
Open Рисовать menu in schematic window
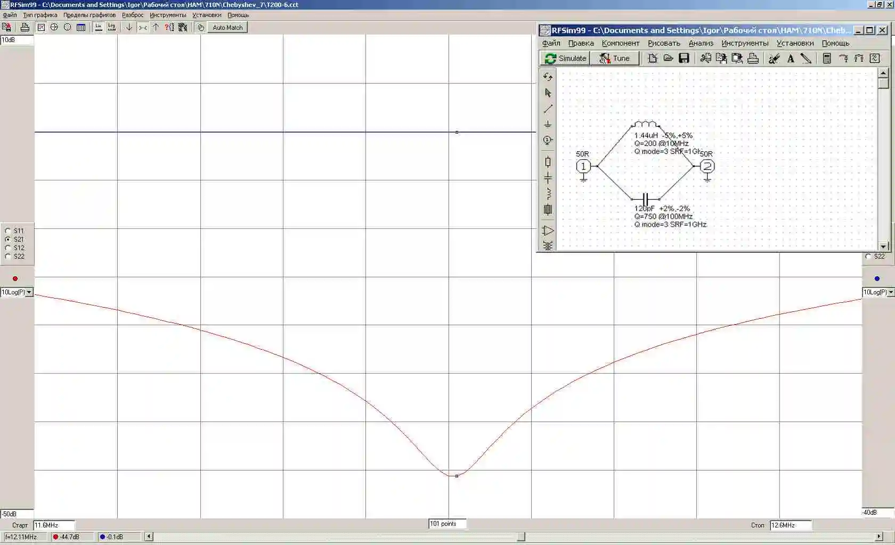664,43
